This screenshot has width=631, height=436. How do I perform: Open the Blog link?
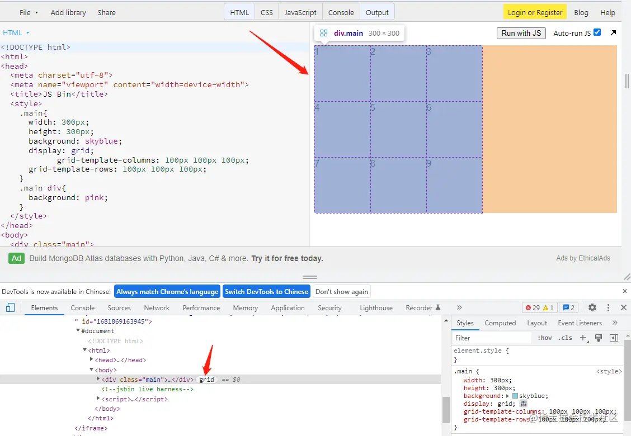[x=581, y=12]
